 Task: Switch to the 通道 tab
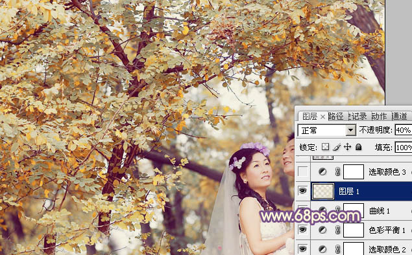[x=400, y=116]
